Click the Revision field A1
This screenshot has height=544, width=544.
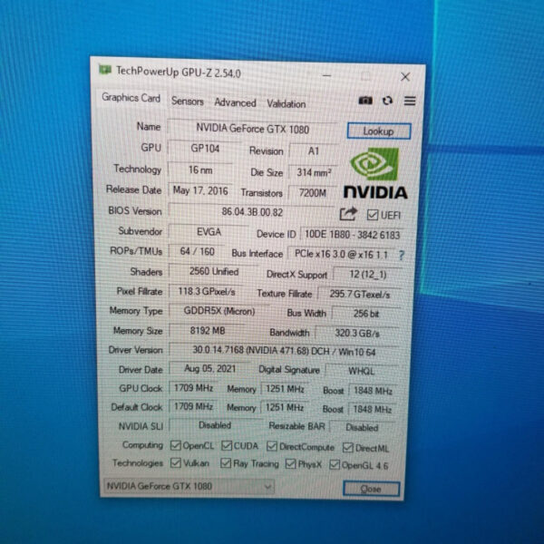pyautogui.click(x=314, y=151)
